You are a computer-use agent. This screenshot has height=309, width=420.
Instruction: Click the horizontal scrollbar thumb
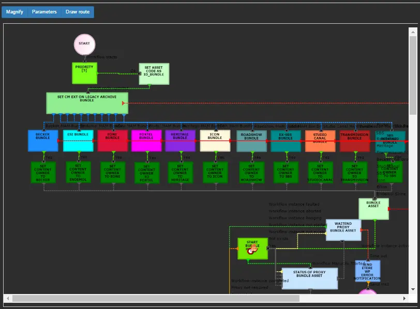[155, 298]
